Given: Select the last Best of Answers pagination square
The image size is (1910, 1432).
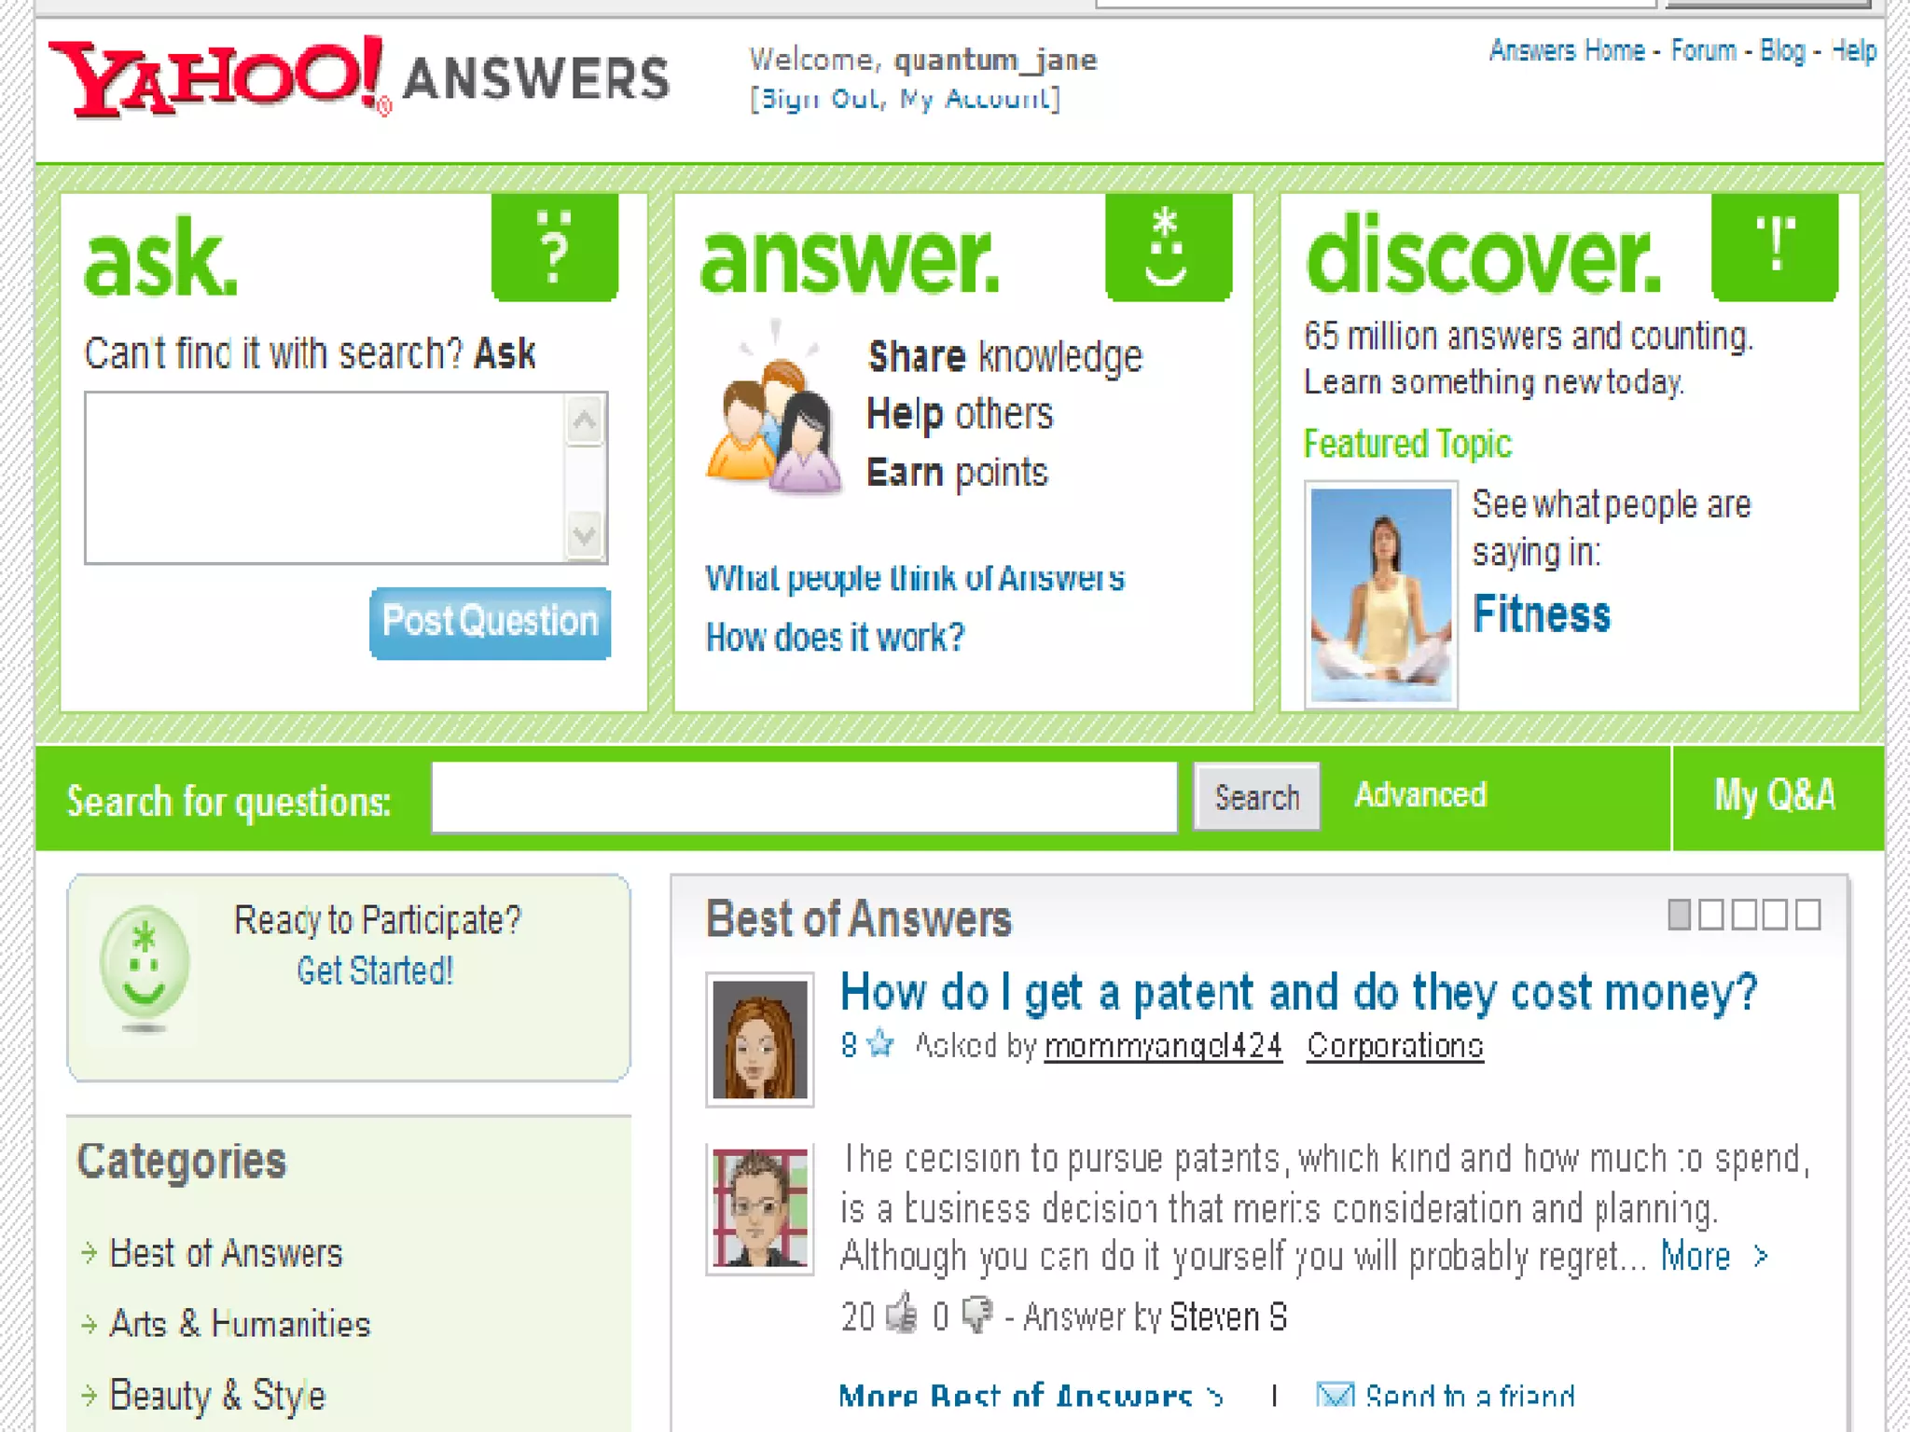Looking at the screenshot, I should click(1807, 915).
